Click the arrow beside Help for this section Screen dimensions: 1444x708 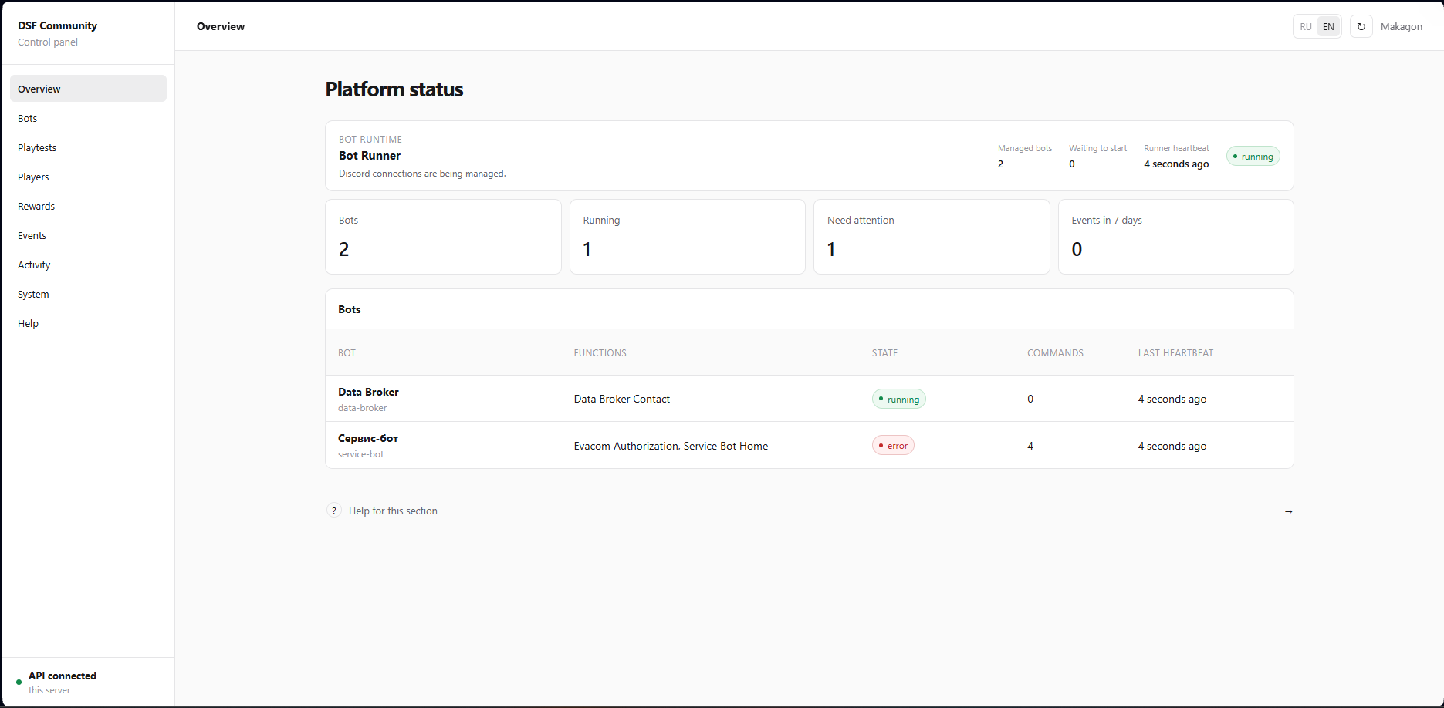coord(1288,511)
